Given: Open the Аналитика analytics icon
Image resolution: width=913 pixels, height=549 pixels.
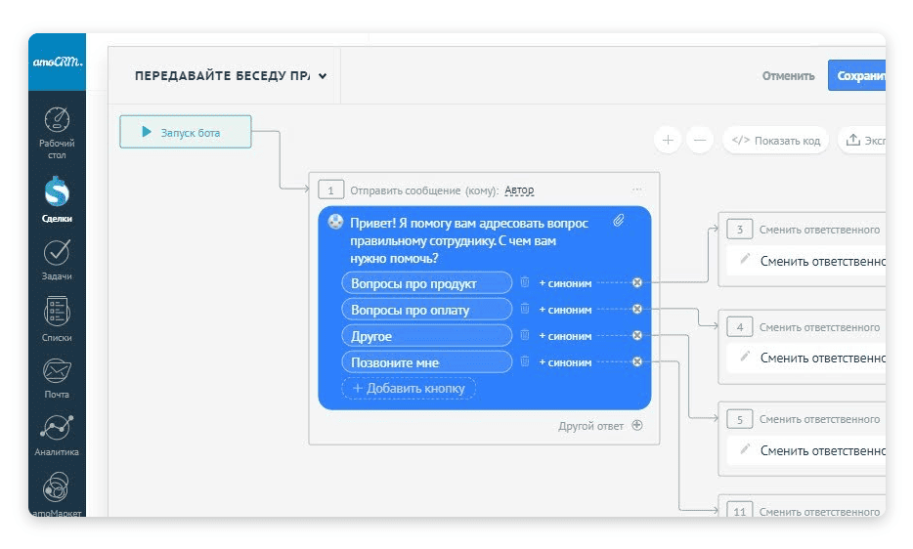Looking at the screenshot, I should pyautogui.click(x=58, y=430).
